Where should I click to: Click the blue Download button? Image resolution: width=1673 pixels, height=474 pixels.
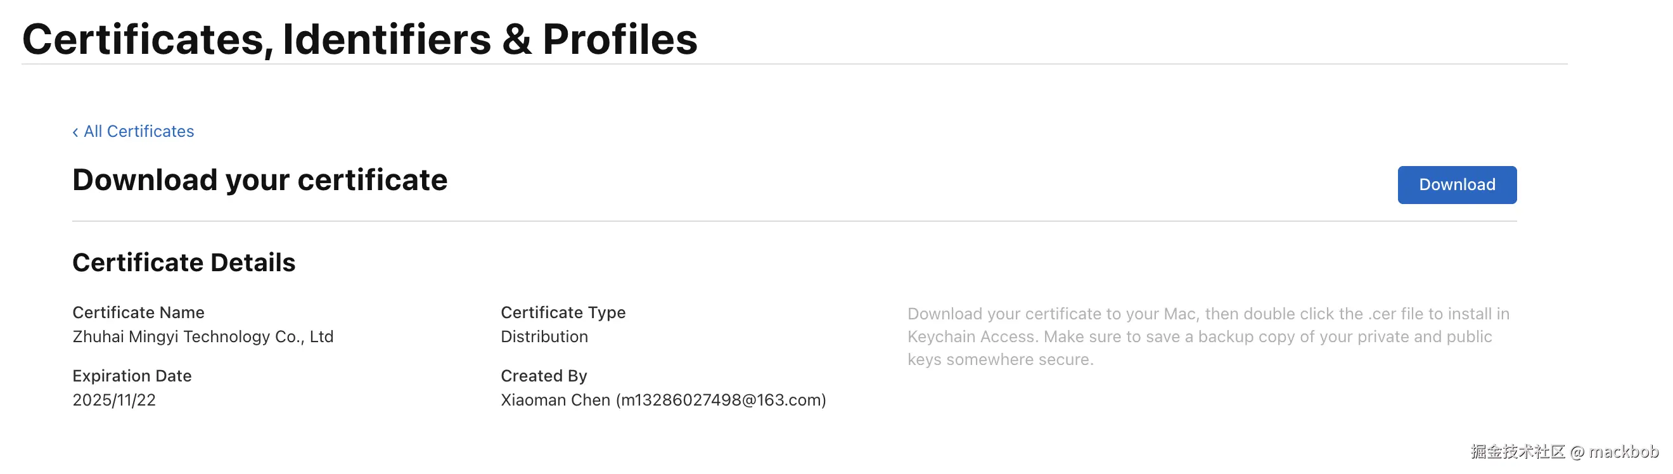[1457, 185]
